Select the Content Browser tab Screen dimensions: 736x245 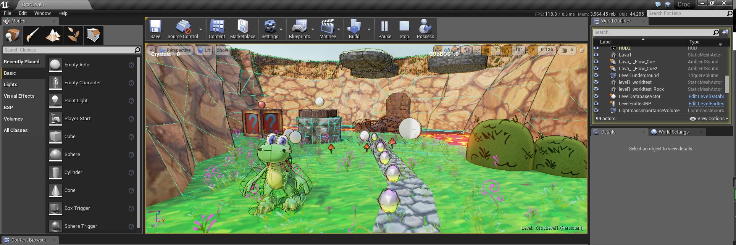click(x=29, y=240)
